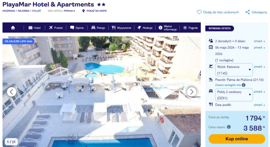Open the Ważne informacje tab
The image size is (270, 147).
coord(167,28)
